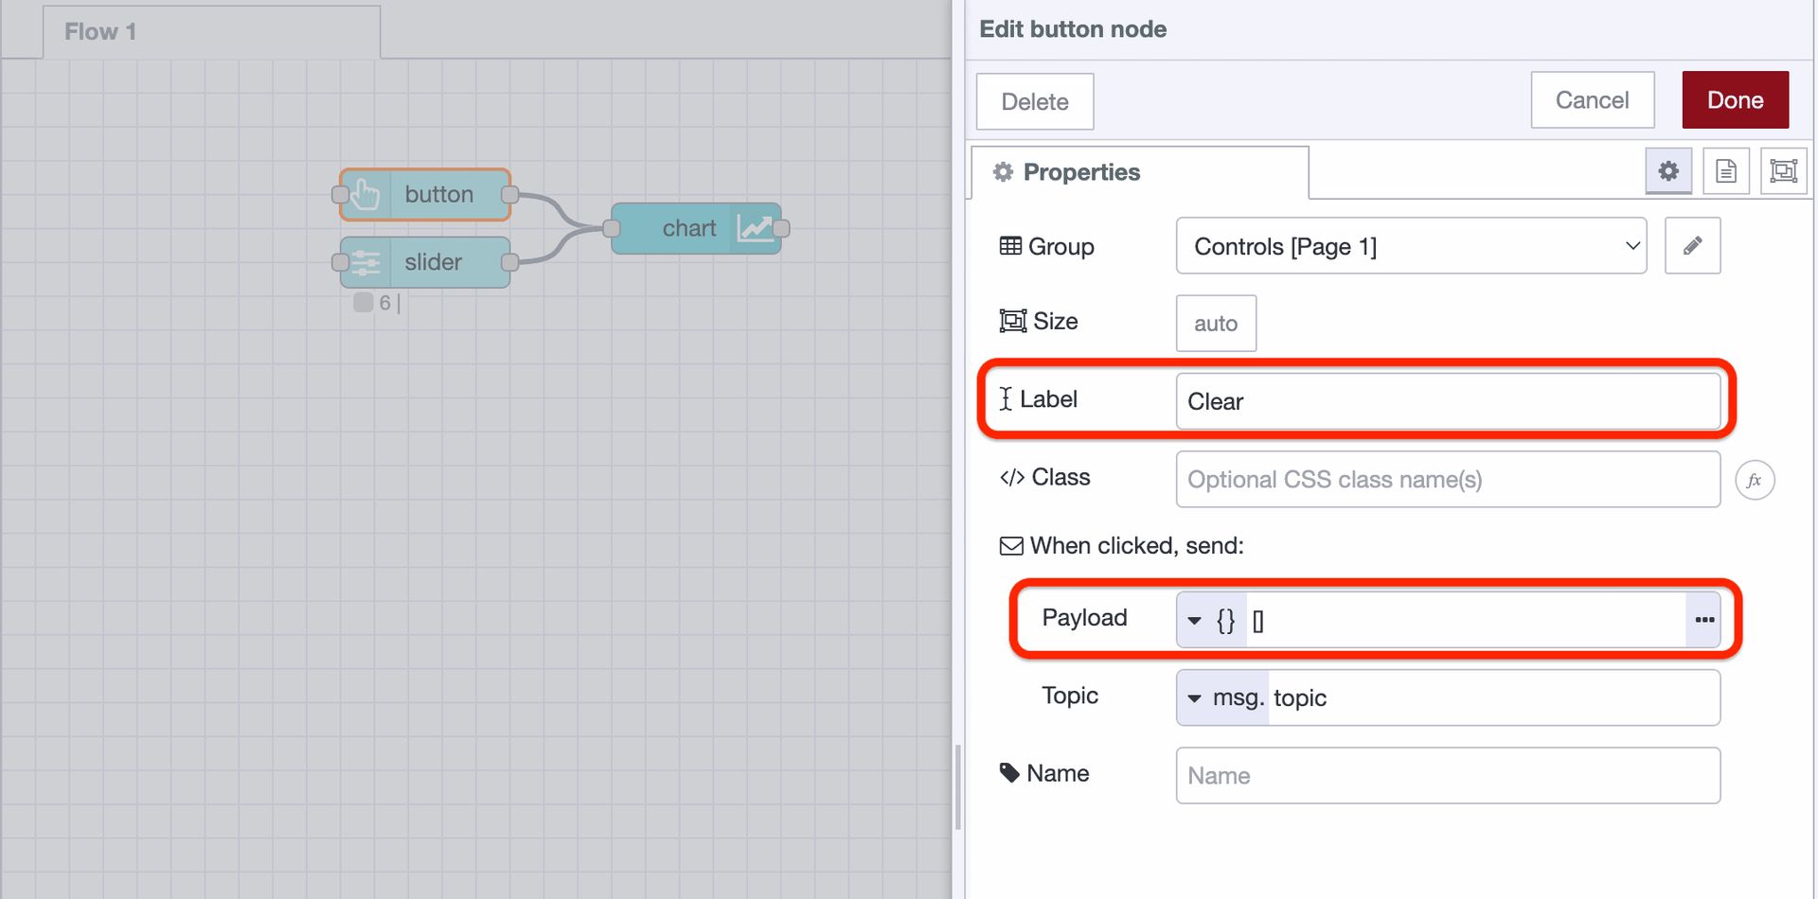Click the pointer icon on the button node

(365, 194)
